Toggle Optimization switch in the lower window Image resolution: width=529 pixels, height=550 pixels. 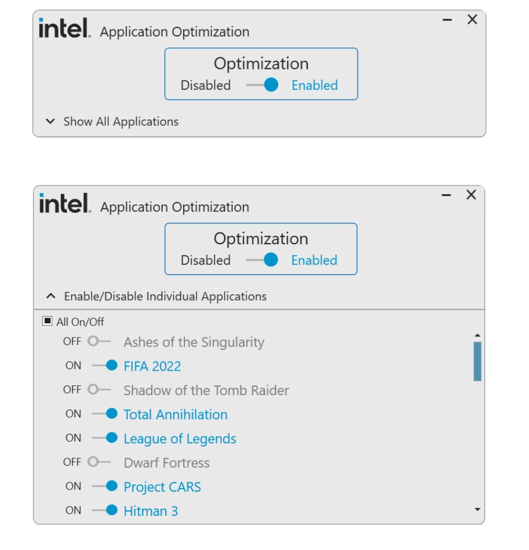[262, 260]
